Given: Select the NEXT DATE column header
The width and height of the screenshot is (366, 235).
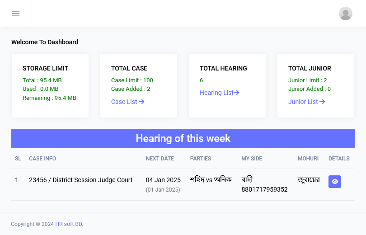Looking at the screenshot, I should 160,159.
